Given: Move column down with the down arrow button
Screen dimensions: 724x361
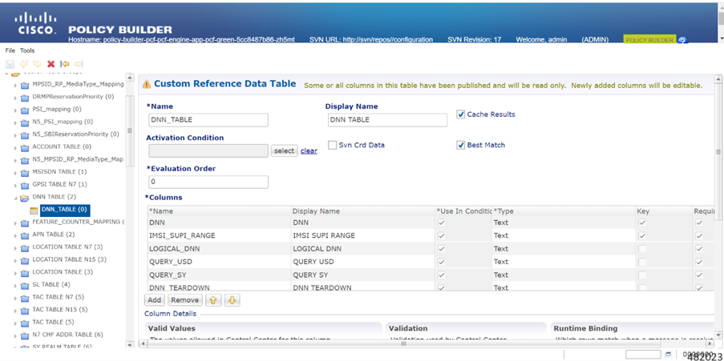Looking at the screenshot, I should (x=232, y=300).
